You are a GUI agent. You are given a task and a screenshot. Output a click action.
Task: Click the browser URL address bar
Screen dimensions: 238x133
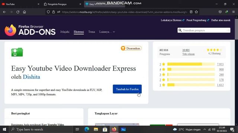(x=125, y=12)
